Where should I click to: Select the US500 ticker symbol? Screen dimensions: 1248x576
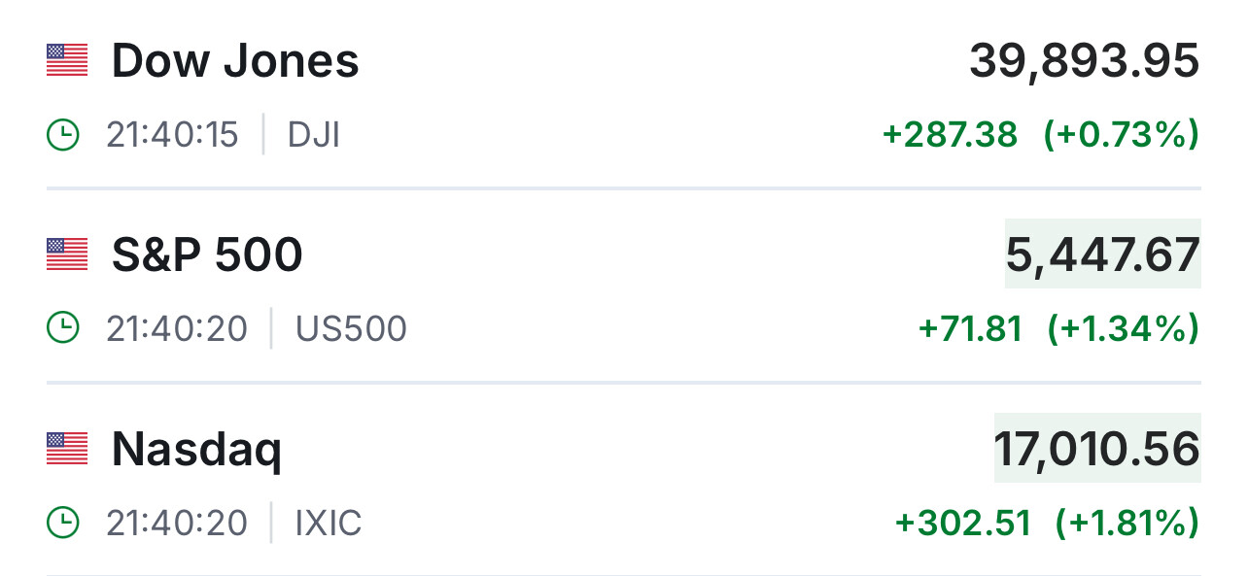click(x=351, y=329)
